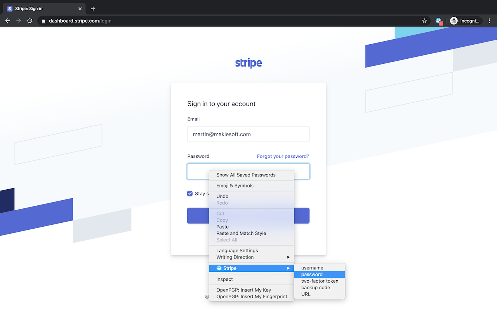Screen dimensions: 497x311
Task: Select OpenPGP: Insert My Key
Action: pyautogui.click(x=252, y=290)
